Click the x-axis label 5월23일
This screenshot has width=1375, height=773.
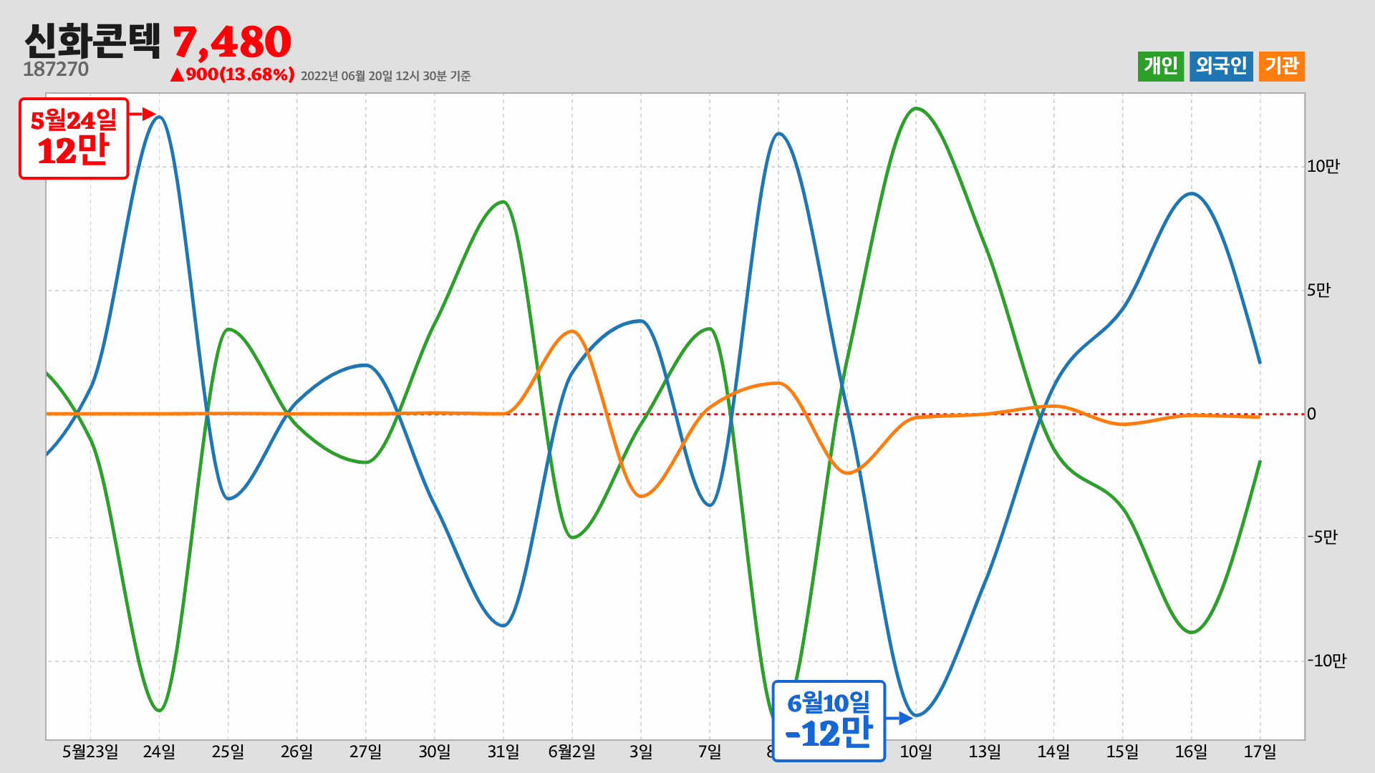(90, 752)
